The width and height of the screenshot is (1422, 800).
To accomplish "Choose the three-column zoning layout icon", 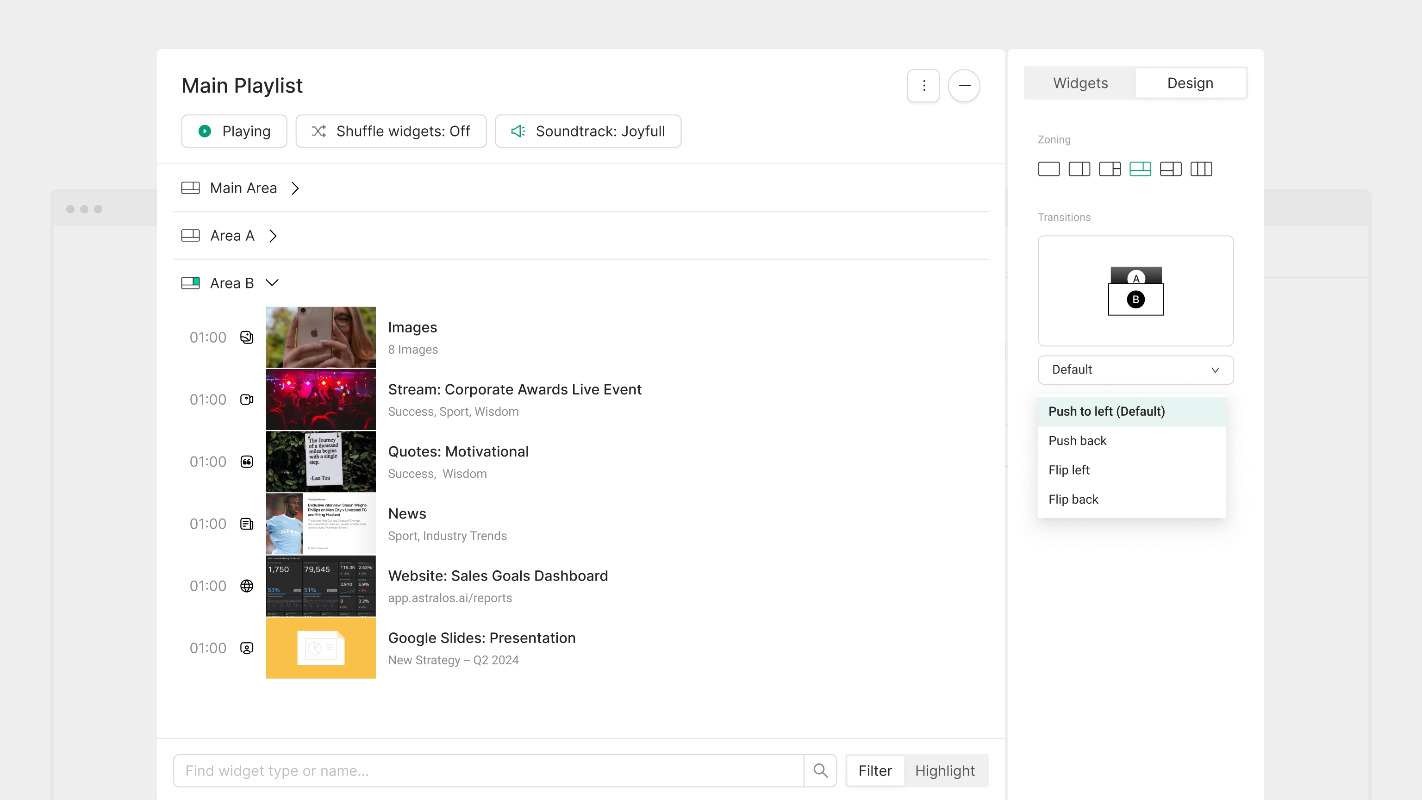I will 1201,169.
